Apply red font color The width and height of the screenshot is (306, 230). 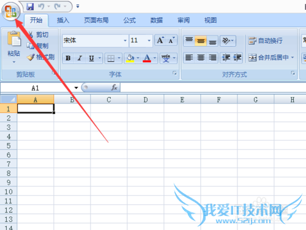tap(147, 58)
